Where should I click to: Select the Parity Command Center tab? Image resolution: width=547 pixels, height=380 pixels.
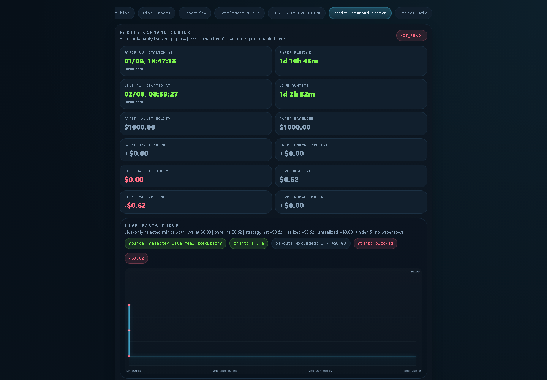coord(360,13)
